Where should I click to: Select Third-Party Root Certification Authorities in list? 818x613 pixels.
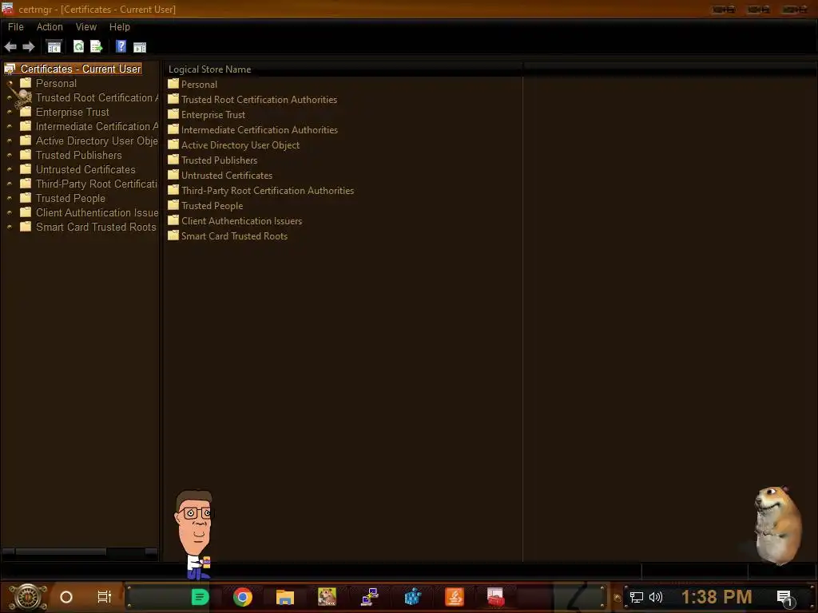[x=268, y=190]
